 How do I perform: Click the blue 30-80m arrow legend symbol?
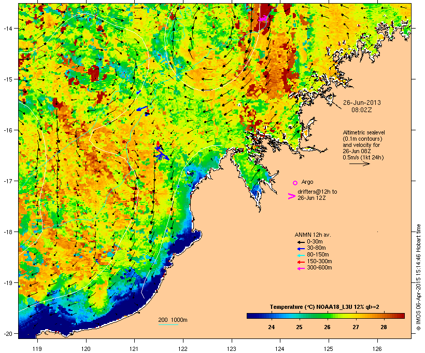tap(301, 249)
